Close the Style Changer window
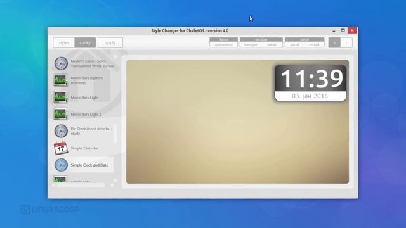 352,30
